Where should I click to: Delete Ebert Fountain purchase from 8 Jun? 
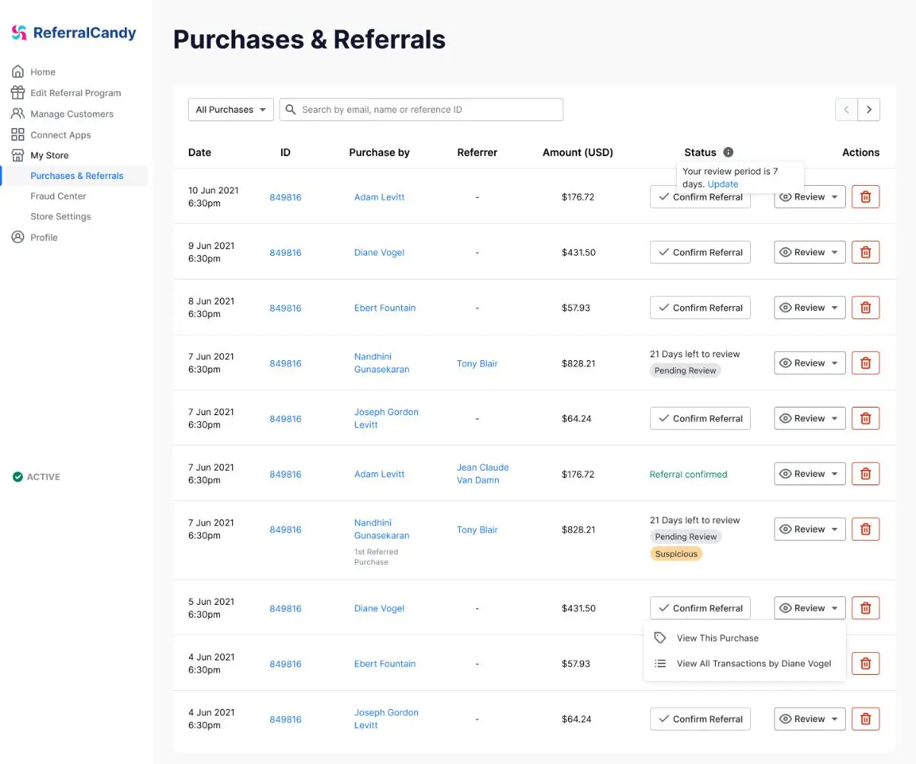click(x=866, y=308)
